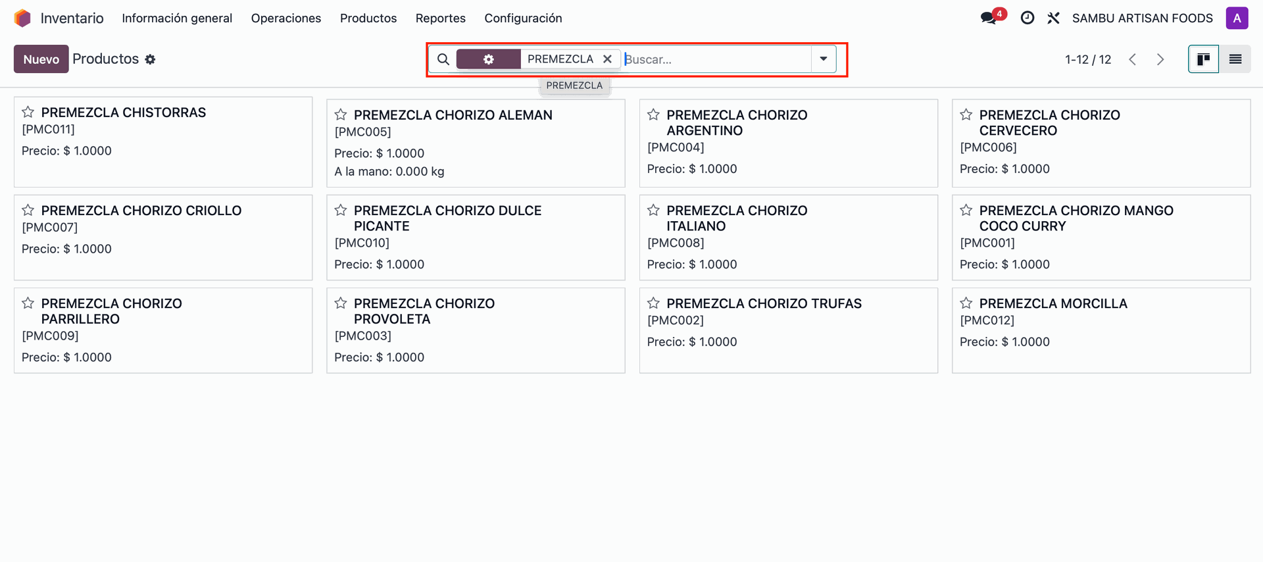The width and height of the screenshot is (1263, 562).
Task: Remove the PREMEZCLA search filter
Action: pos(607,59)
